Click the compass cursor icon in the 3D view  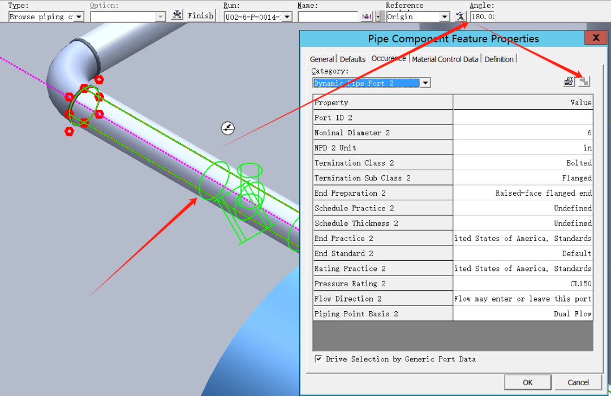[228, 128]
